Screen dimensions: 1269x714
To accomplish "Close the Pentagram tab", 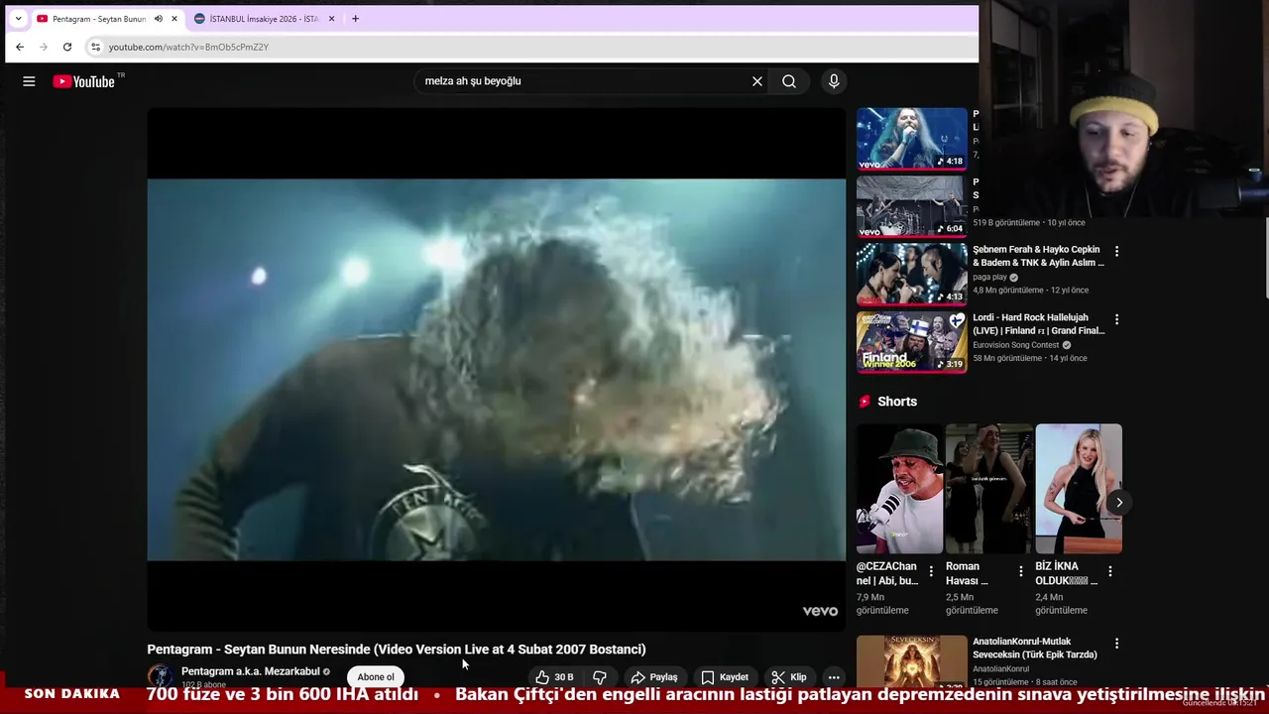I will 175,19.
